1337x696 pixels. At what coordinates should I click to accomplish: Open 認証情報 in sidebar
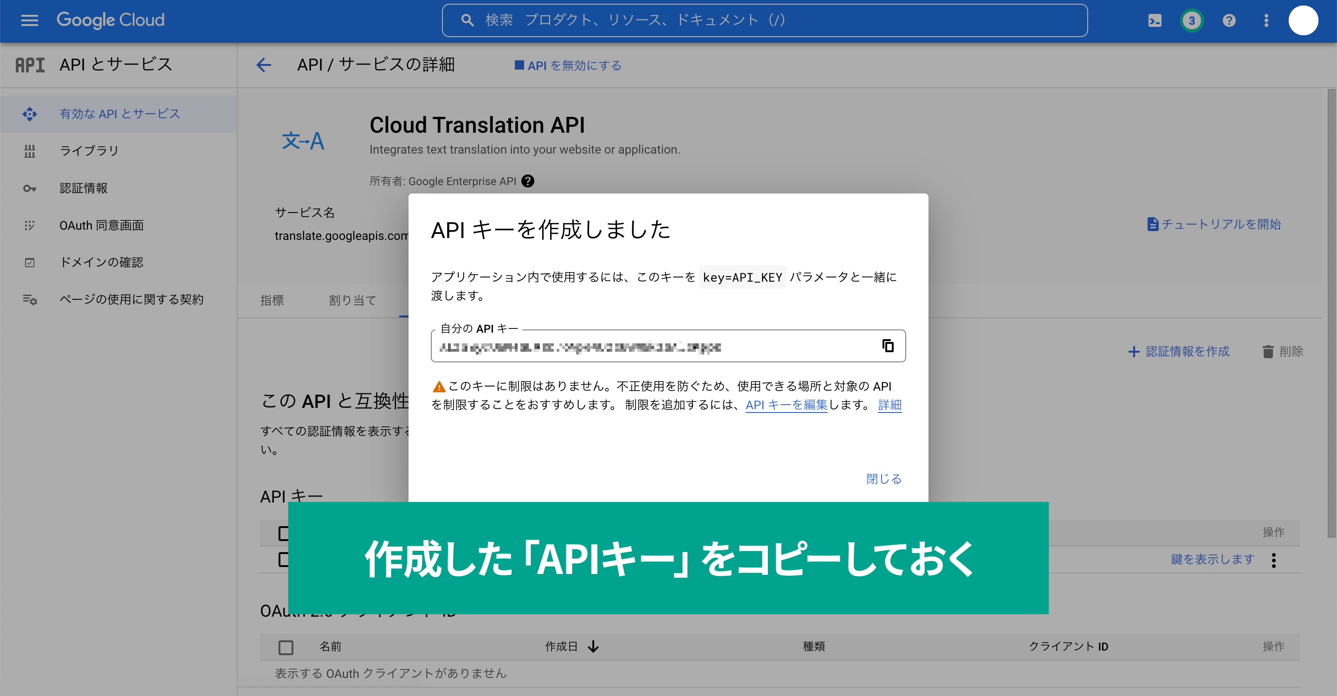click(118, 188)
